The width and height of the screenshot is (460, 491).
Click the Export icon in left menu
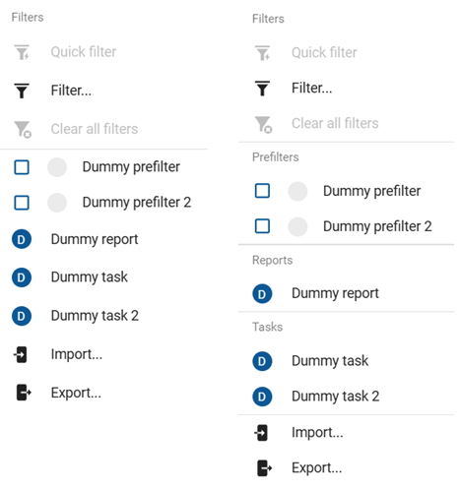tap(24, 393)
